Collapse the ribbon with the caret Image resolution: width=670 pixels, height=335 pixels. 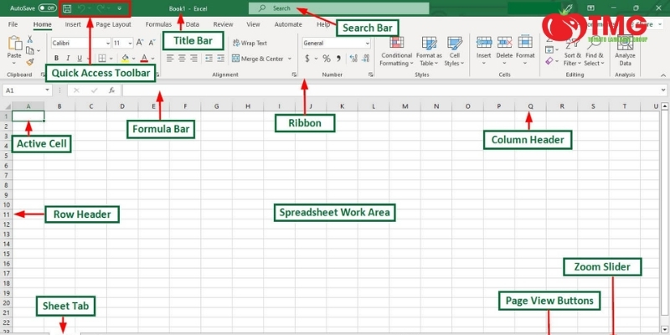(x=663, y=75)
